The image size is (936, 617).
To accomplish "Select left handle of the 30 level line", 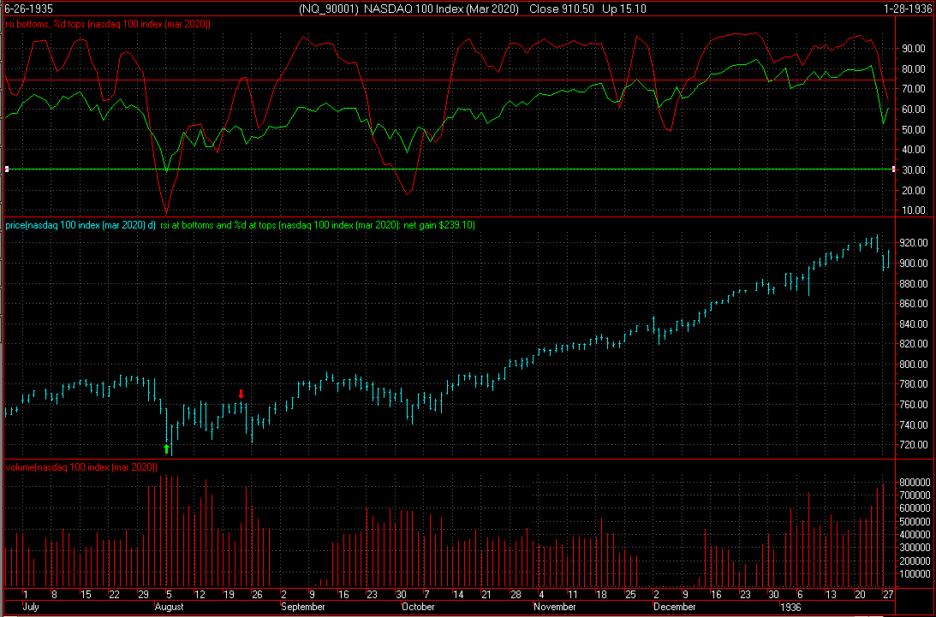I will pos(6,169).
